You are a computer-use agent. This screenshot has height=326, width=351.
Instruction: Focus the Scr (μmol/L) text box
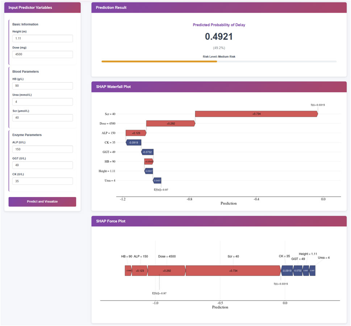coord(42,118)
